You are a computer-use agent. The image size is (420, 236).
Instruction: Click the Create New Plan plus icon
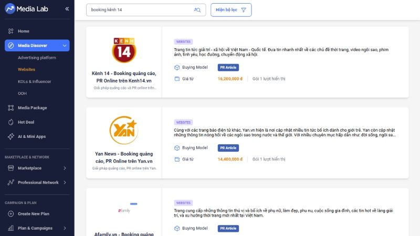pyautogui.click(x=10, y=214)
